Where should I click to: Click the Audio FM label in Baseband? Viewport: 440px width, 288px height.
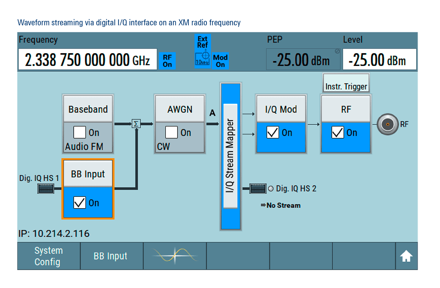tap(84, 147)
